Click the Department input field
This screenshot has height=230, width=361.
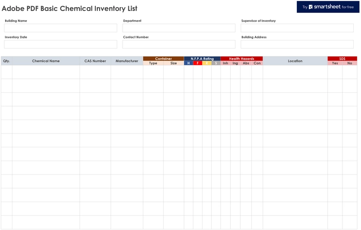[x=179, y=28]
